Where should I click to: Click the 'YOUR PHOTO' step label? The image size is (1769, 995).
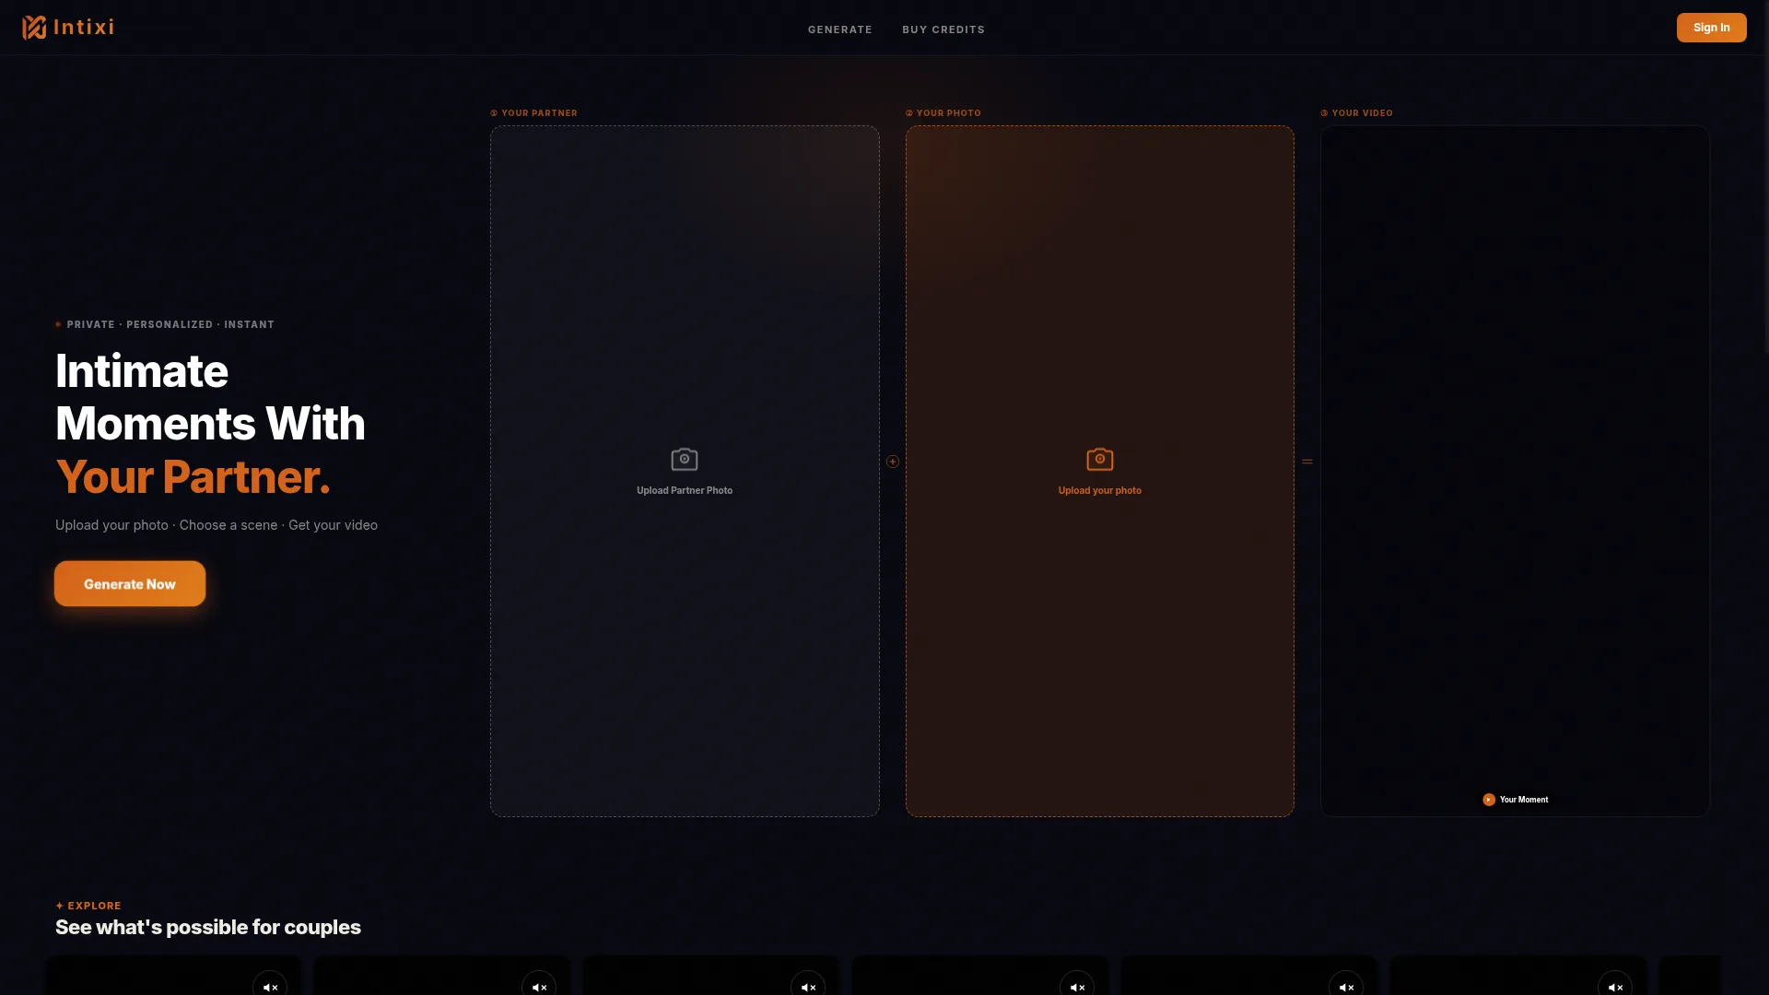(943, 113)
